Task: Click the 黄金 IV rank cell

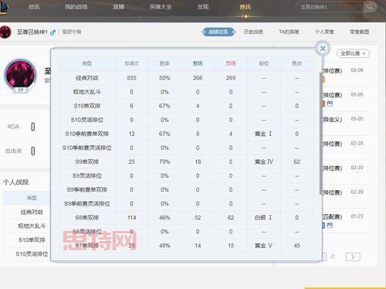Action: click(x=264, y=161)
